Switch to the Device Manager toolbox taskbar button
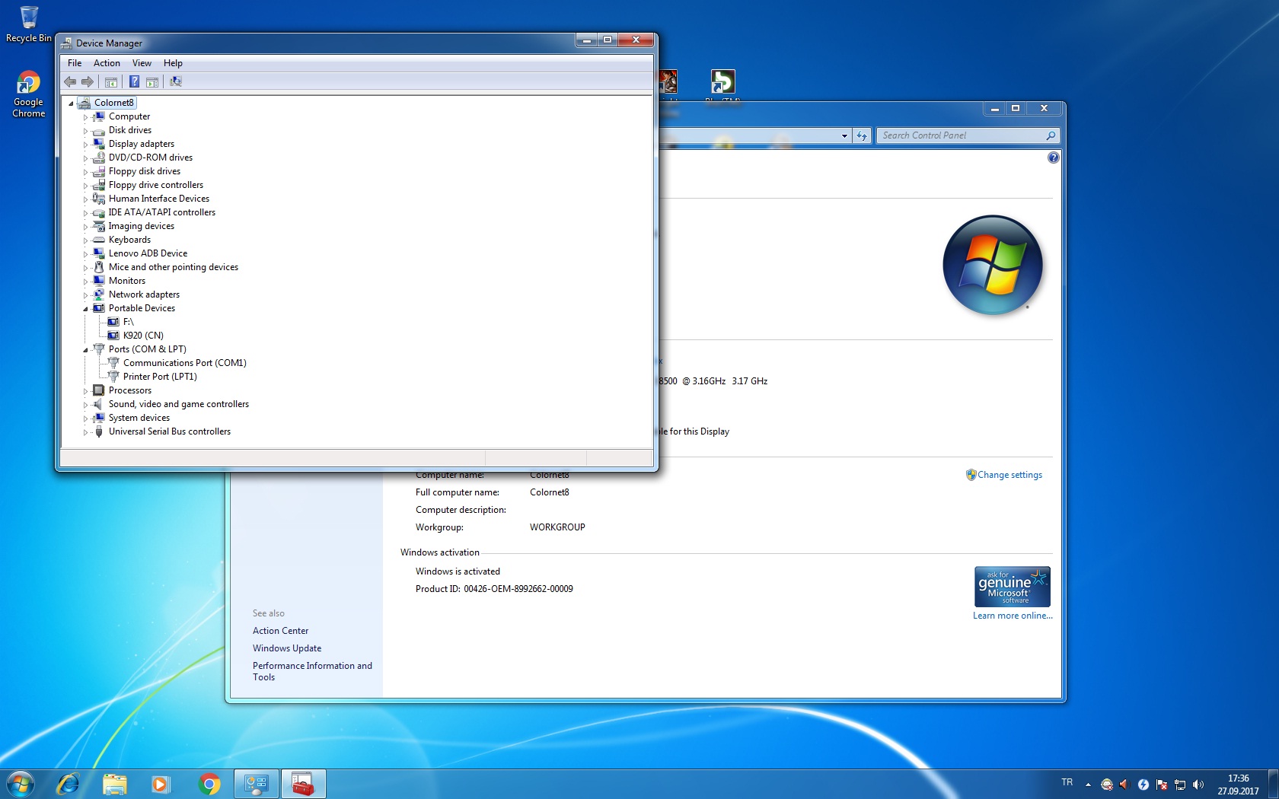 [304, 784]
